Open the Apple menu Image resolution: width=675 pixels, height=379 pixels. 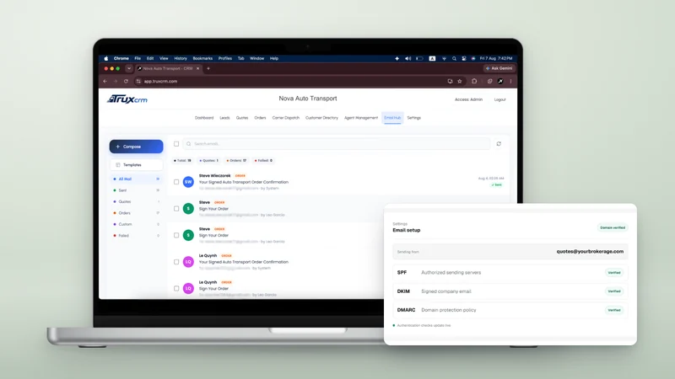(x=106, y=58)
